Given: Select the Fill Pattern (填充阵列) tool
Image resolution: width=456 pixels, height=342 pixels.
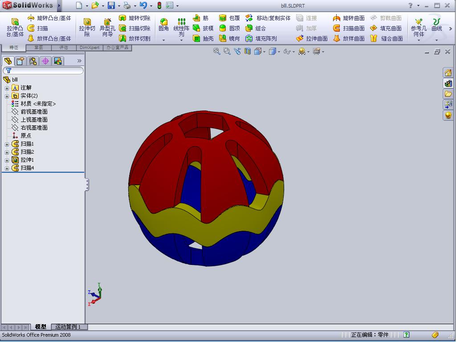Looking at the screenshot, I should click(261, 38).
